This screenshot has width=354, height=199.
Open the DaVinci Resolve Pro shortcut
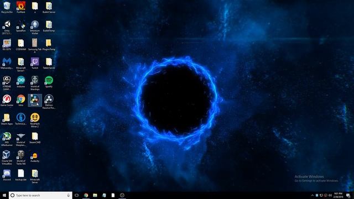point(49,102)
